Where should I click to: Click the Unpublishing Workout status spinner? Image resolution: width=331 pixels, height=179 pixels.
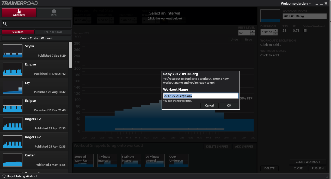point(4,176)
